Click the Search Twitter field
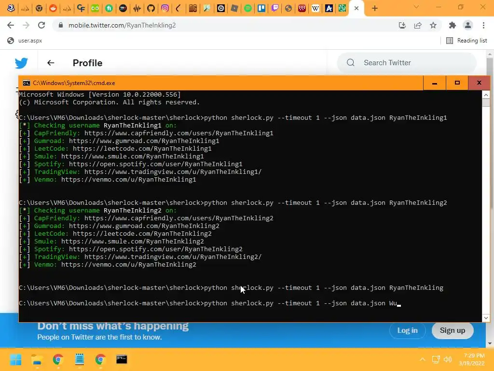Screen dimensions: 494x371 coord(406,63)
